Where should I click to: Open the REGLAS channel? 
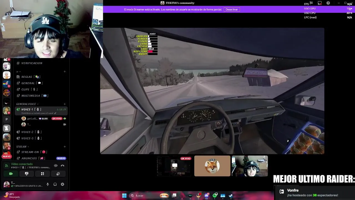click(40, 77)
